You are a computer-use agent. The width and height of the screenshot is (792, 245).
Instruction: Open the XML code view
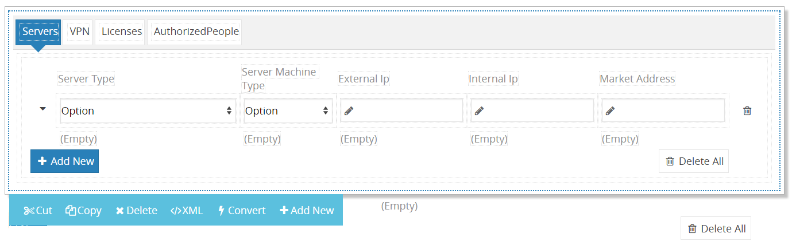[x=187, y=211]
